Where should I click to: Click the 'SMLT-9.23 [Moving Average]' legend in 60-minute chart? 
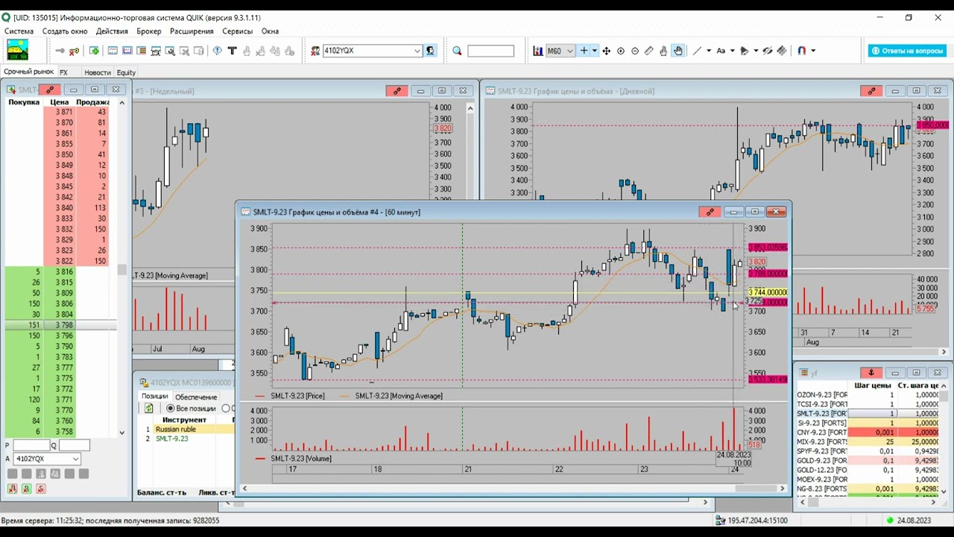[x=399, y=396]
